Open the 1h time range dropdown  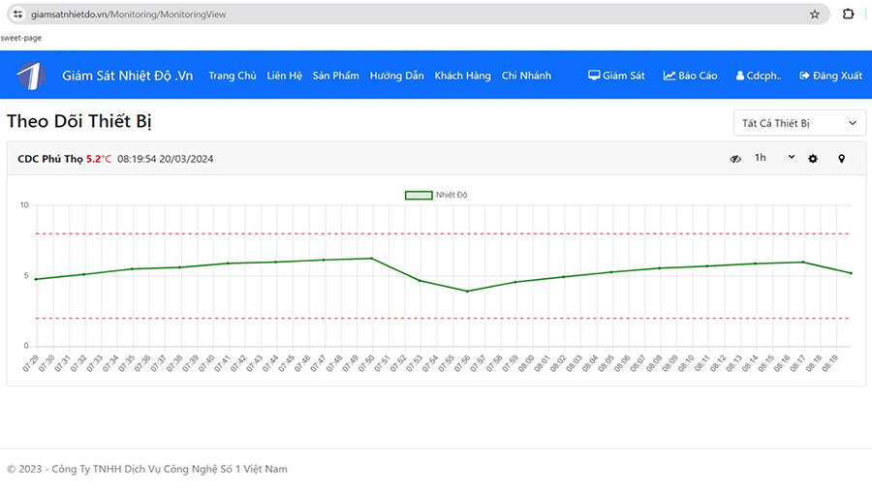(774, 158)
